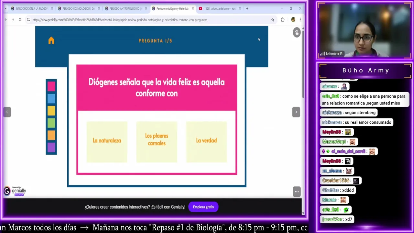Click chat message from Chaitfss xdddd
The height and width of the screenshot is (233, 414).
pos(338,190)
